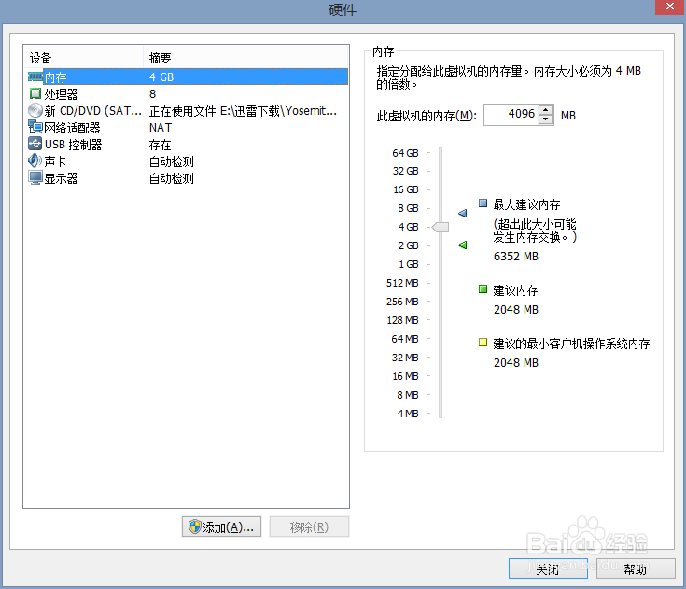Click the NAT summary text

(x=161, y=127)
